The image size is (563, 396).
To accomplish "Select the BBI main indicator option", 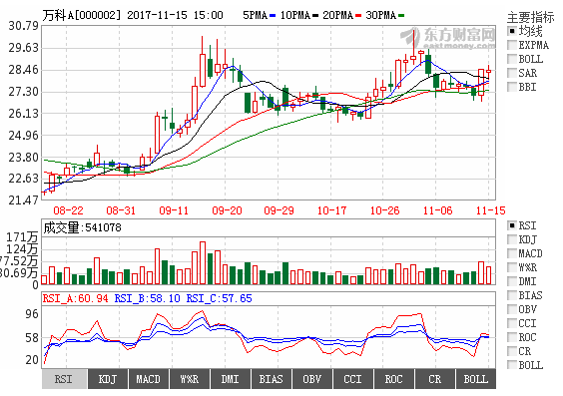I will click(x=512, y=87).
